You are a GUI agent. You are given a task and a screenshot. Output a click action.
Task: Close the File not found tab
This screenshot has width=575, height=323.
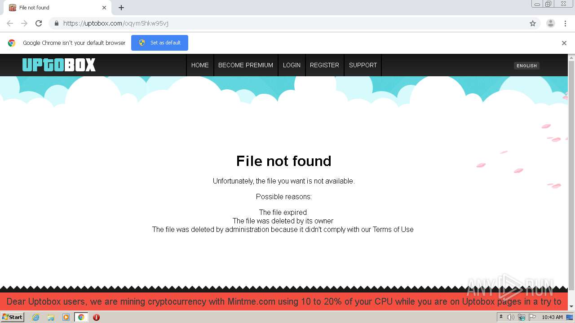pos(104,8)
